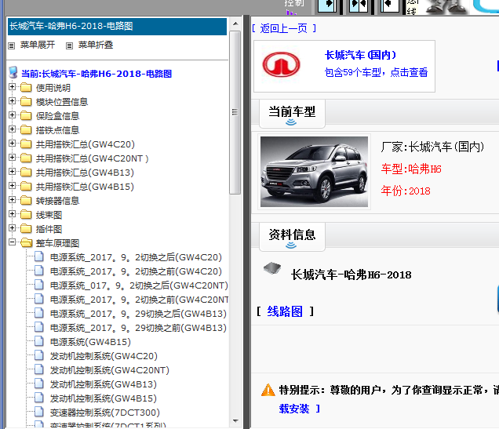Click the first toolbar panel-layout icon at top
The image size is (499, 429).
pos(327,6)
